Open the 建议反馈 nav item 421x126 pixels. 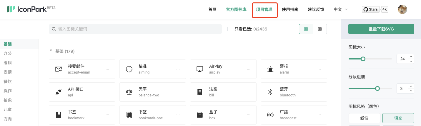[x=316, y=9]
